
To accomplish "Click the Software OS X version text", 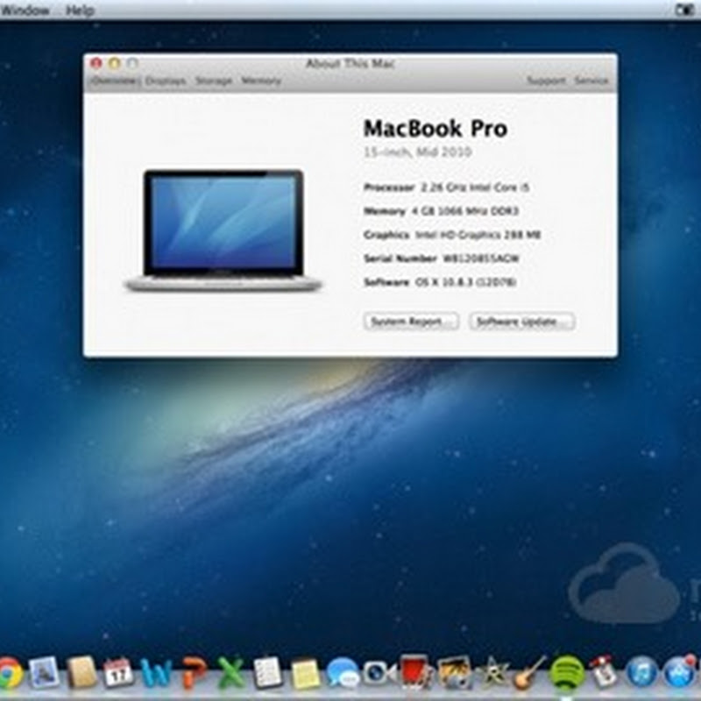I will tap(466, 282).
